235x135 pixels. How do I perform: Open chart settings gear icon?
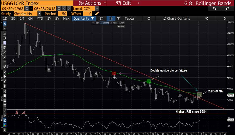225,18
